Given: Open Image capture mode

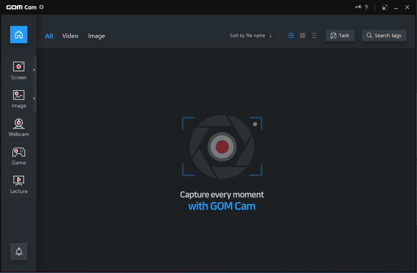Looking at the screenshot, I should coord(19,99).
